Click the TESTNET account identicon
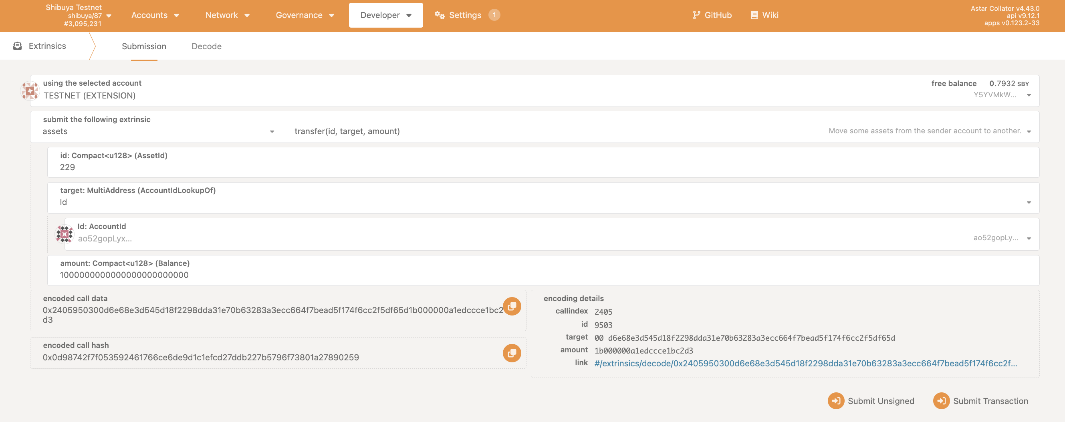The height and width of the screenshot is (422, 1065). (x=30, y=90)
